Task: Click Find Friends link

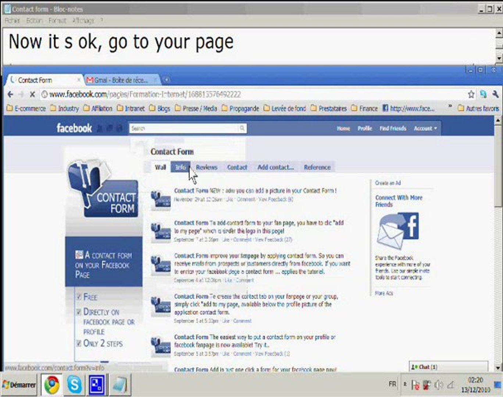Action: (393, 128)
